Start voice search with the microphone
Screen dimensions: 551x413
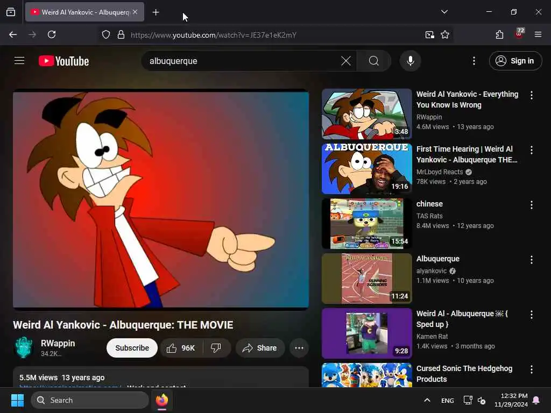(410, 61)
